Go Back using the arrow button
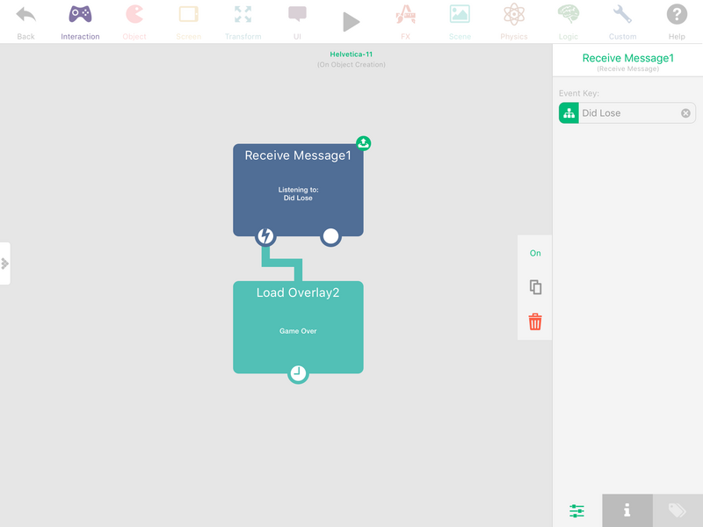This screenshot has width=703, height=527. (x=25, y=23)
